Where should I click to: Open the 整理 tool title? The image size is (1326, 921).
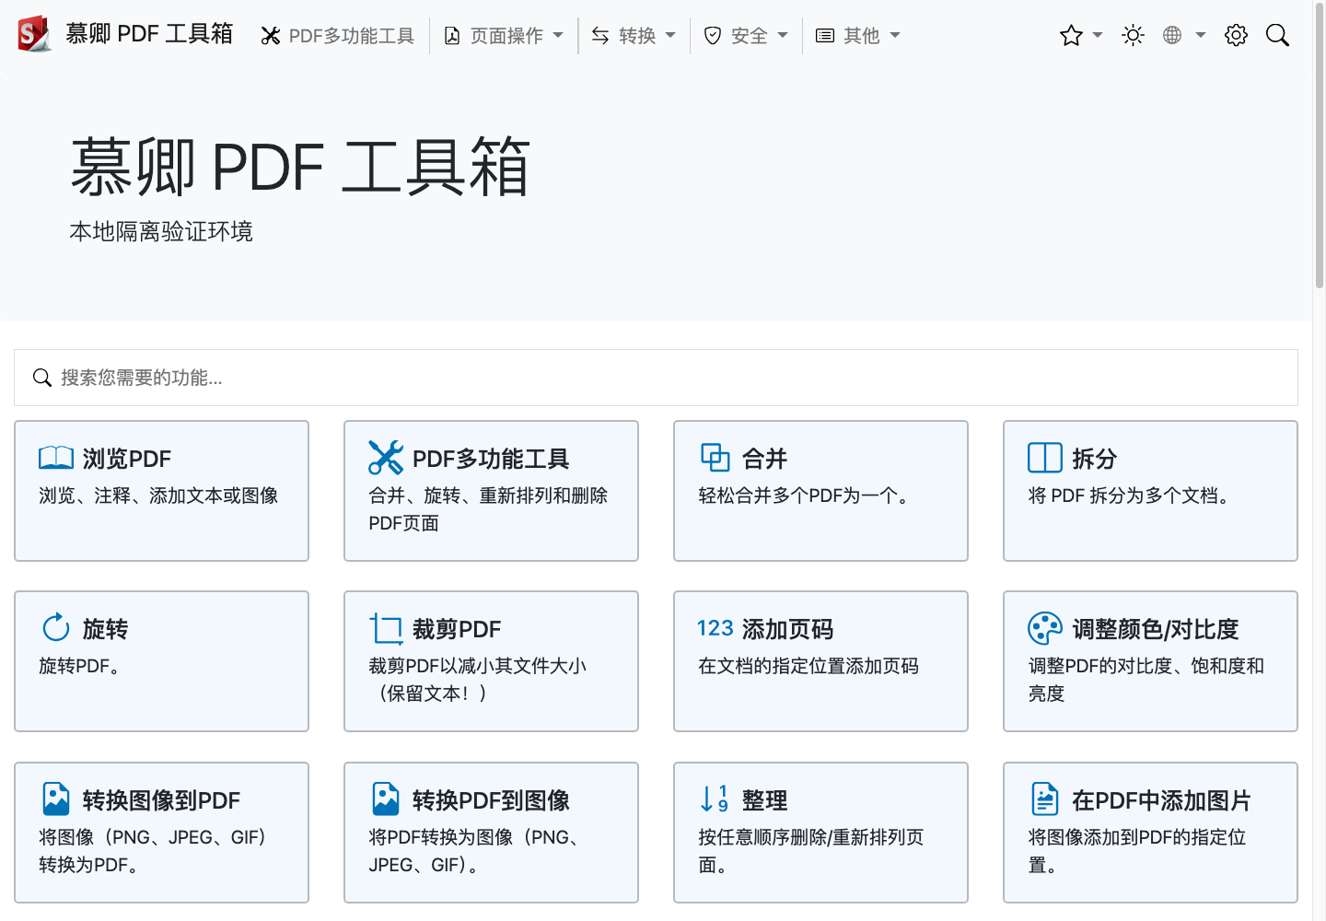[x=764, y=800]
